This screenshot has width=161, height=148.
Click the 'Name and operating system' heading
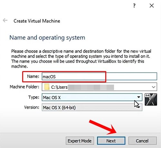click(x=47, y=38)
